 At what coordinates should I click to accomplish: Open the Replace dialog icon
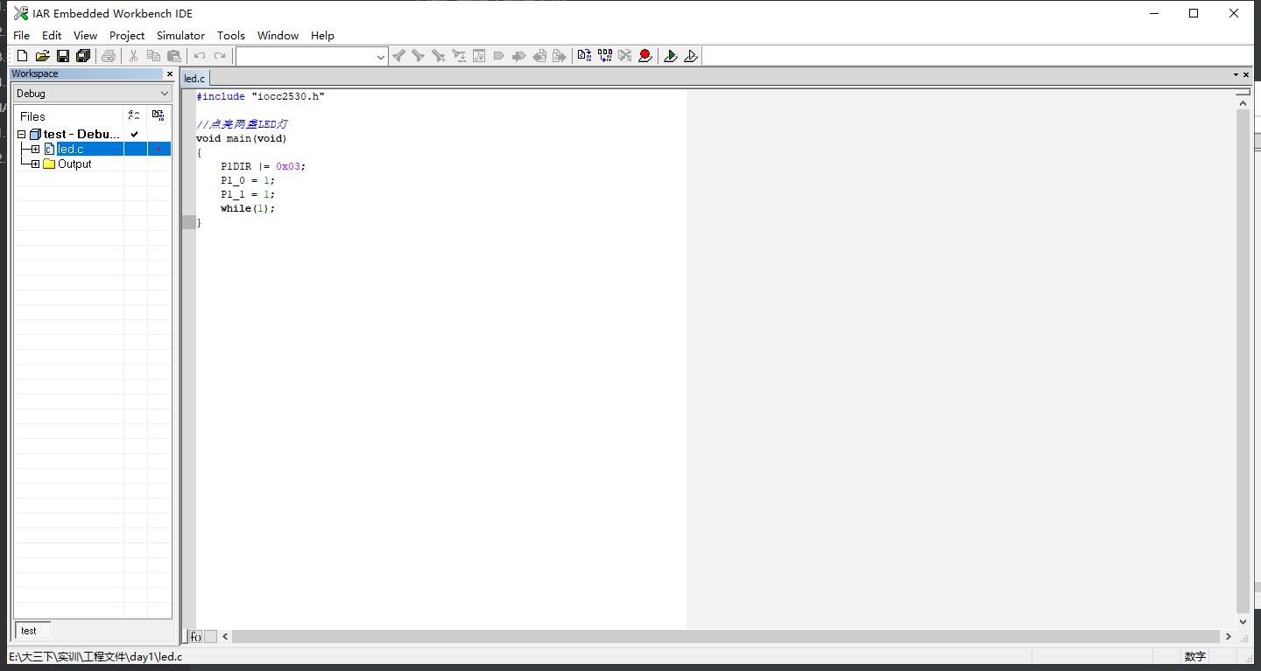(459, 56)
